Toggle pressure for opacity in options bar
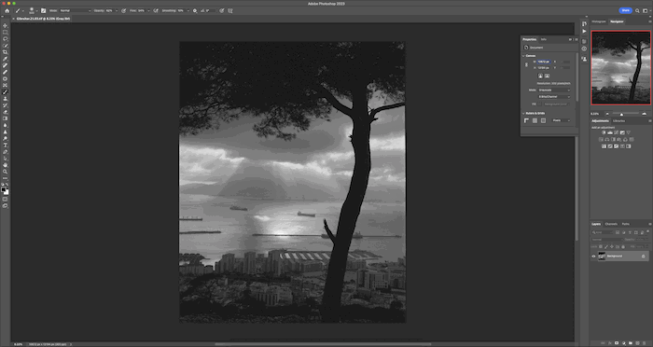The height and width of the screenshot is (347, 653). tap(124, 11)
